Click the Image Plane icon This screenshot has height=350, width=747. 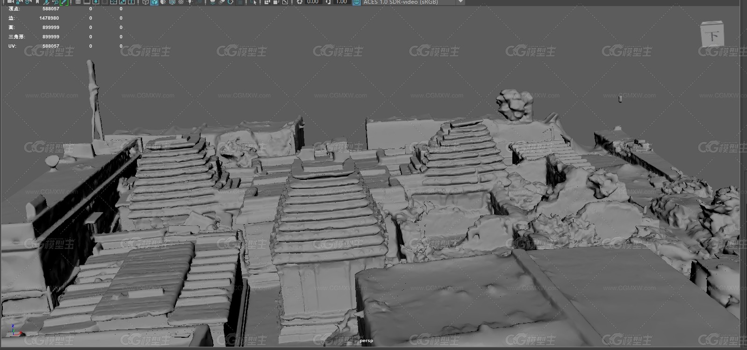click(46, 2)
